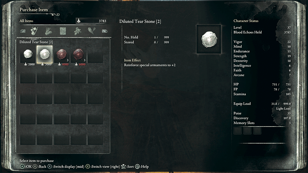
Task: Click the Blood Echoes counter showing 3783
Action: [91, 21]
